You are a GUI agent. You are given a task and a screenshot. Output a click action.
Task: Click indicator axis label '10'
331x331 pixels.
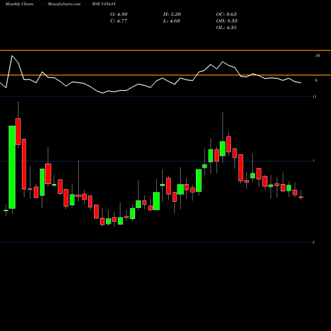pos(318,56)
